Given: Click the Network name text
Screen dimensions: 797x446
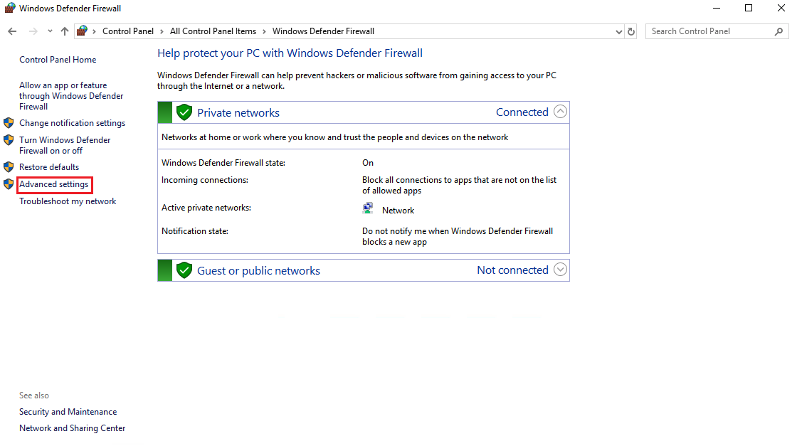Looking at the screenshot, I should (398, 211).
